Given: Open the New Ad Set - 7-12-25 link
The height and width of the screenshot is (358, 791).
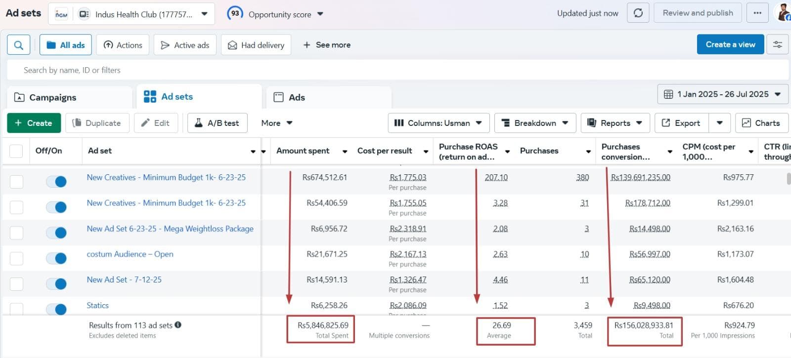Looking at the screenshot, I should click(124, 279).
